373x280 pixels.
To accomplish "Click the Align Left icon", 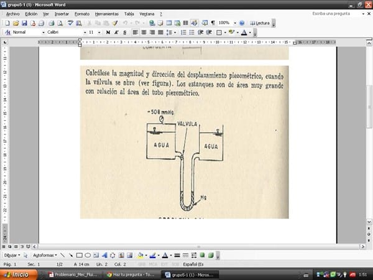I will (134, 32).
